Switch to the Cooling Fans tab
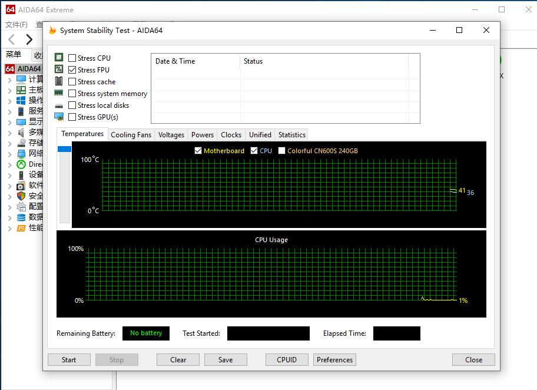 point(131,135)
